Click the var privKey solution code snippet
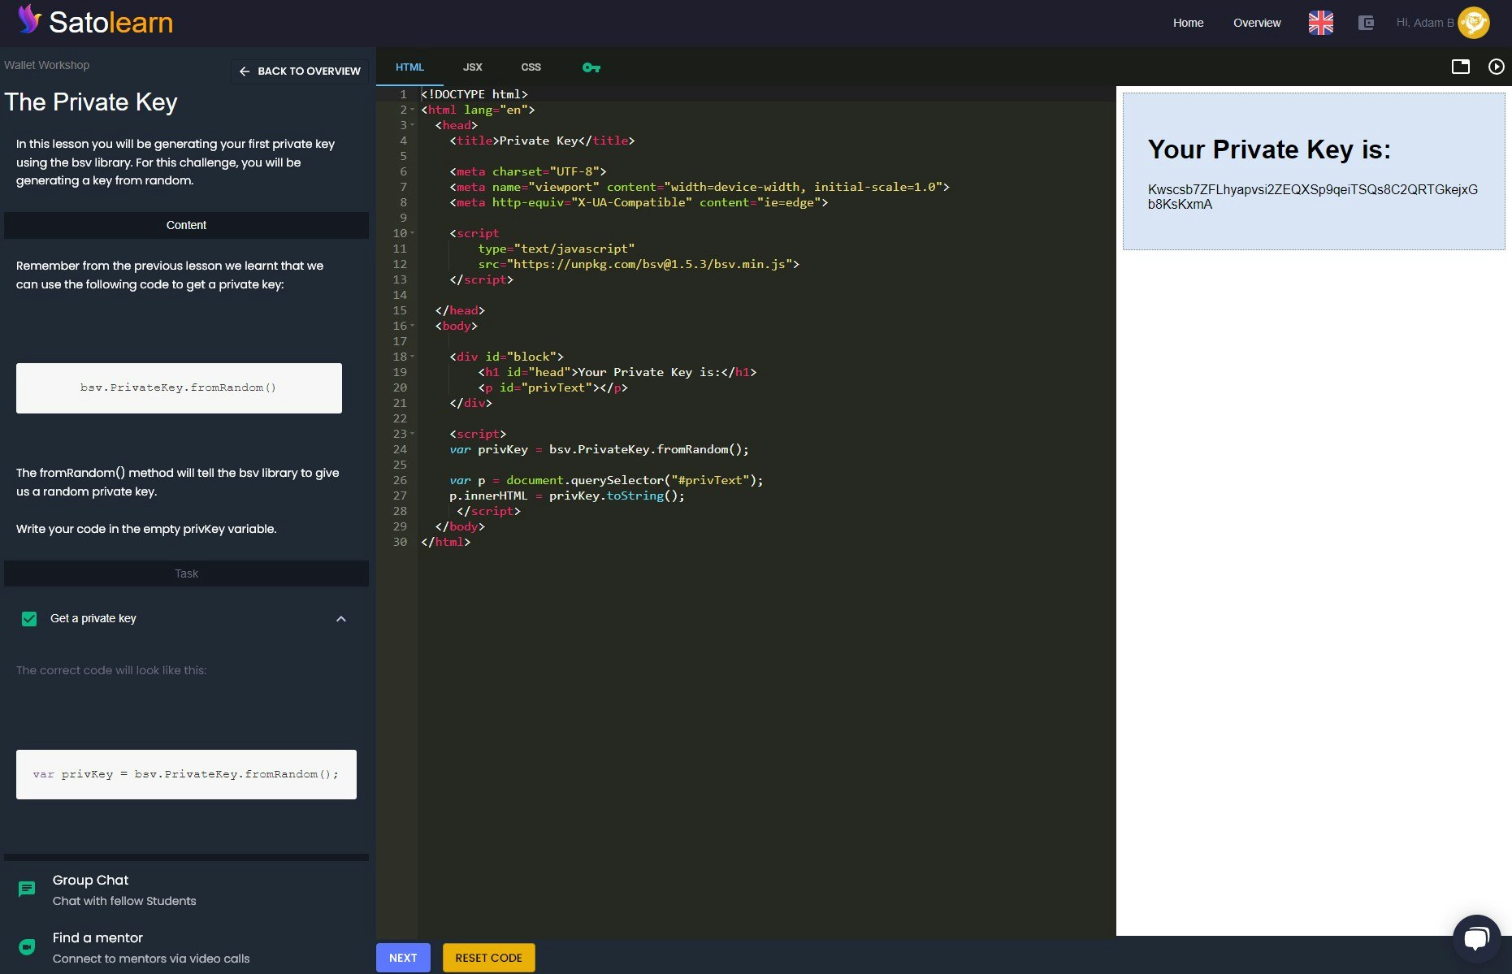The image size is (1512, 974). 186,774
